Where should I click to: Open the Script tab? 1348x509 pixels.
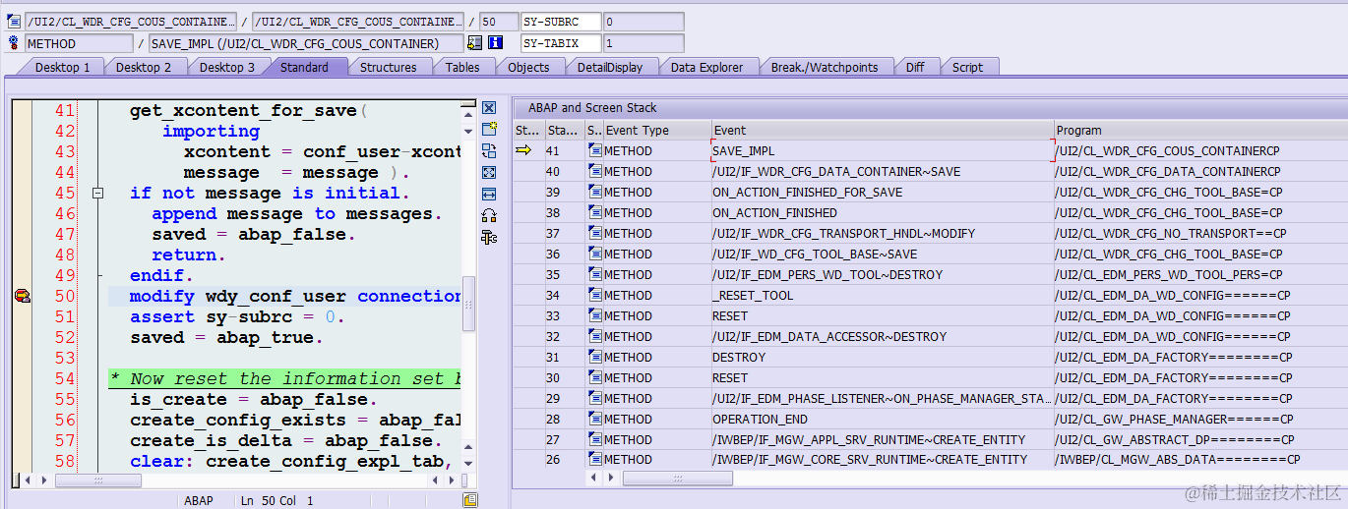pyautogui.click(x=967, y=67)
